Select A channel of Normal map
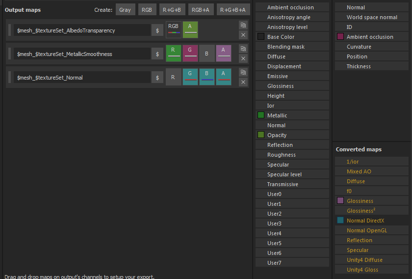The height and width of the screenshot is (279, 412). 224,77
